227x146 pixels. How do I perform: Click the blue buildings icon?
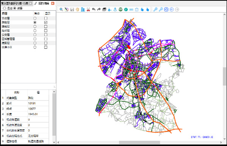pyautogui.click(x=83, y=9)
